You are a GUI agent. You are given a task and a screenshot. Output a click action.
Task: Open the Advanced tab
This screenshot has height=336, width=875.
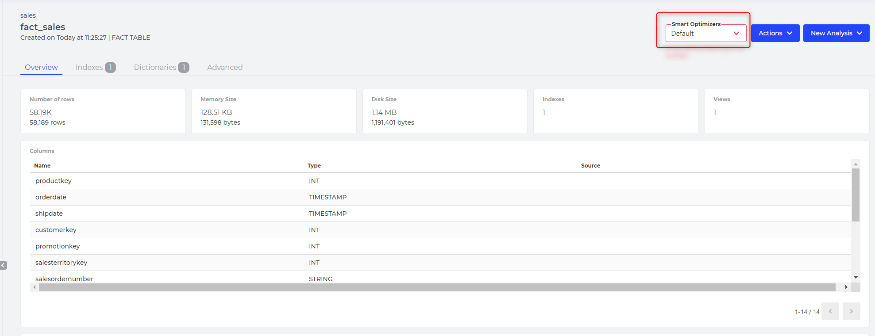click(225, 67)
